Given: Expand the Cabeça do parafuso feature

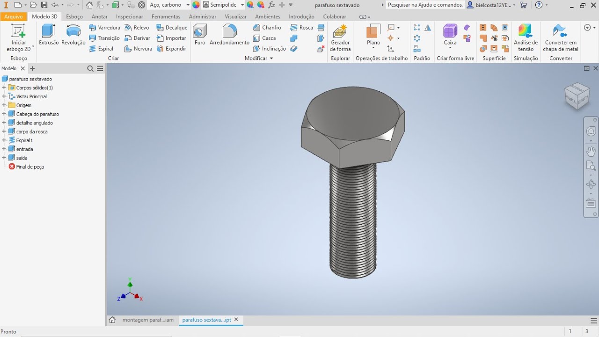Looking at the screenshot, I should point(4,114).
